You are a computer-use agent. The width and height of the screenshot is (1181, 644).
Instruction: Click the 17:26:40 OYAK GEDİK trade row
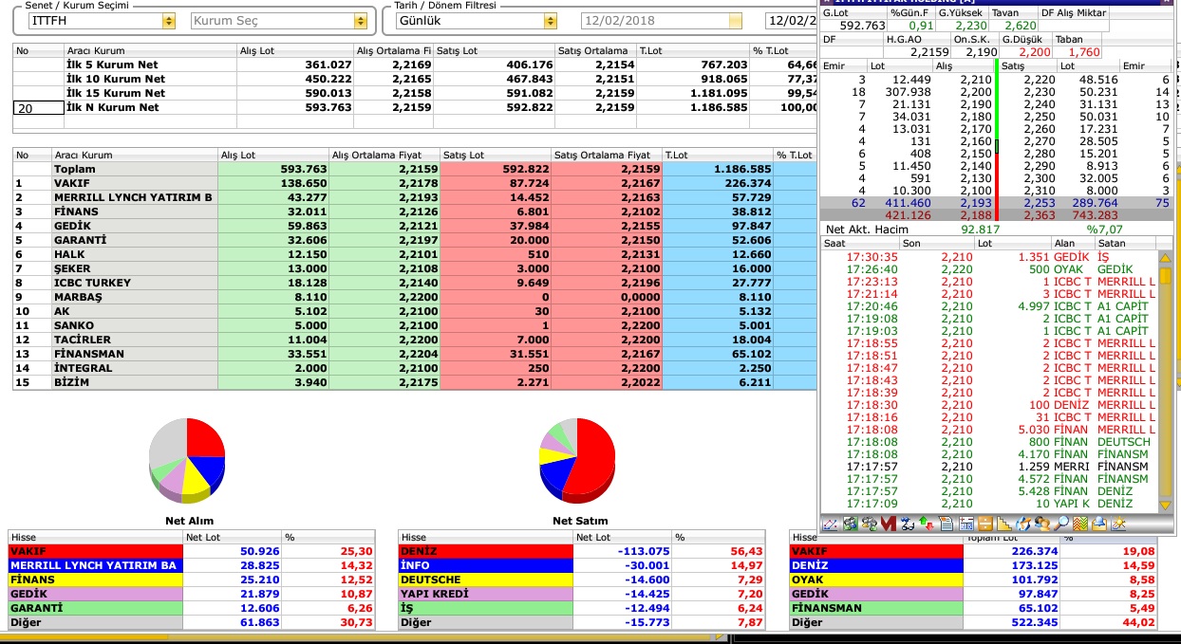point(990,269)
